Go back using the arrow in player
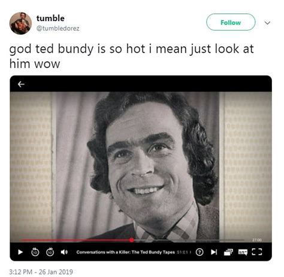Viewport: 284px width, 277px height. tap(21, 84)
